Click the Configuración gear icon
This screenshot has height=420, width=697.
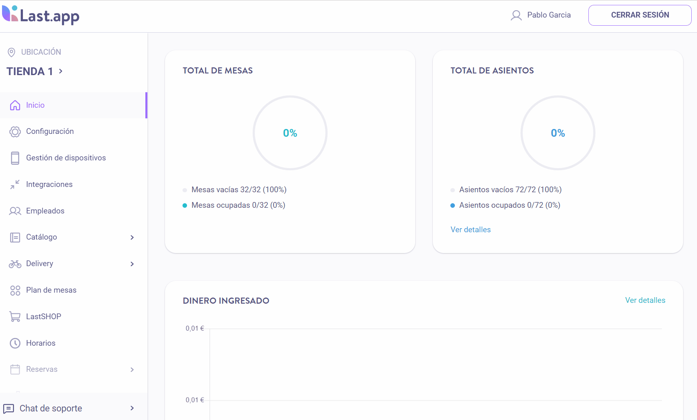(15, 131)
